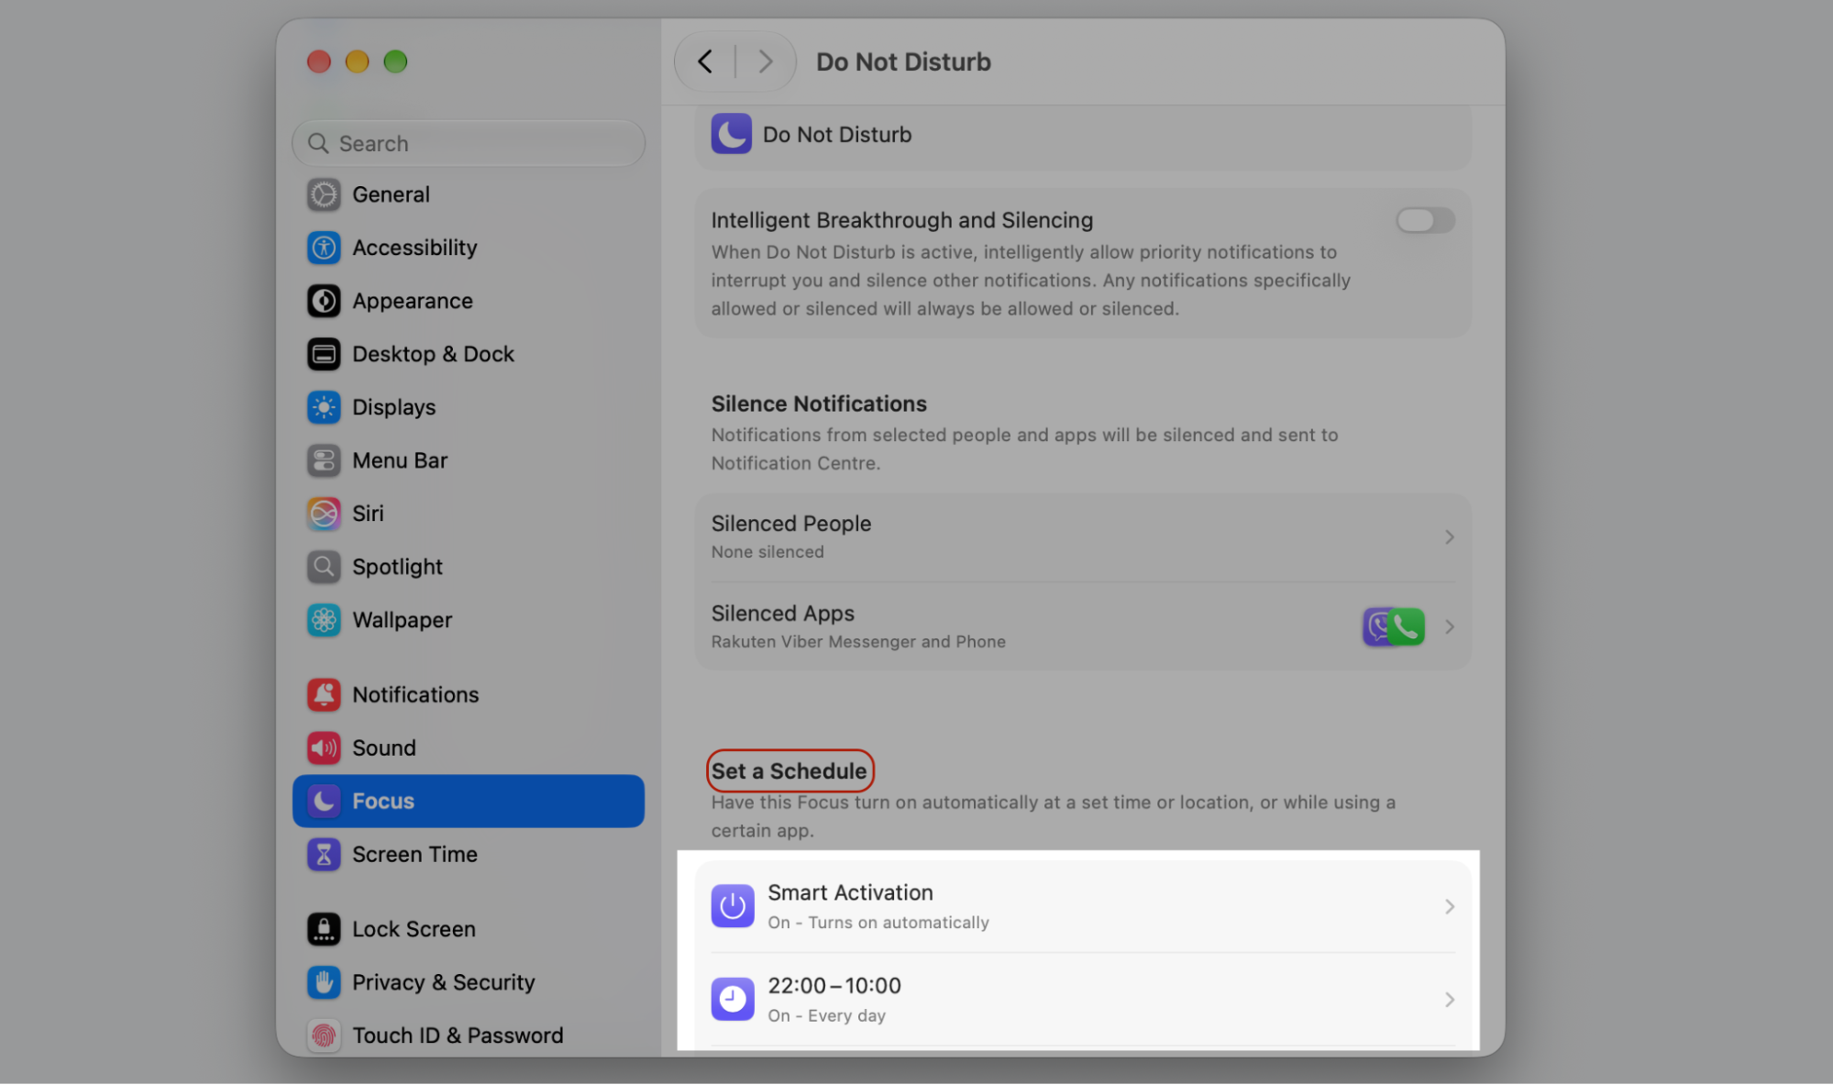Click the green zoom window button

click(x=395, y=61)
